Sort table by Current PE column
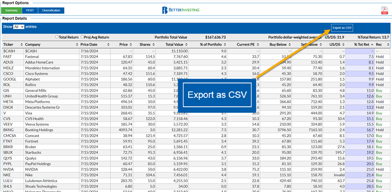This screenshot has width=392, height=192. (x=244, y=44)
